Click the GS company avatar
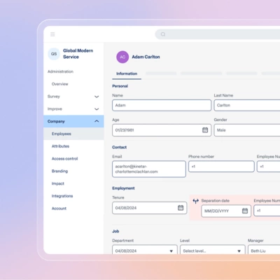Viewport: 280px width, 280px height. pos(54,54)
